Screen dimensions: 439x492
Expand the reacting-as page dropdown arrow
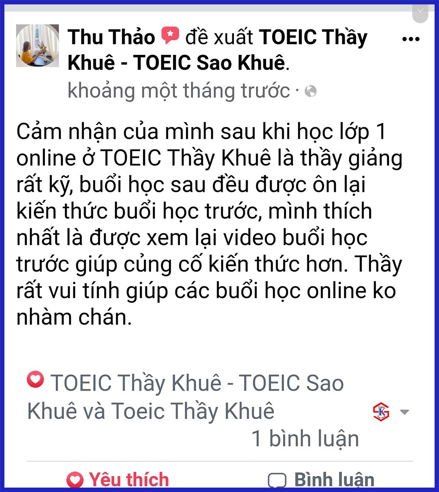click(405, 412)
